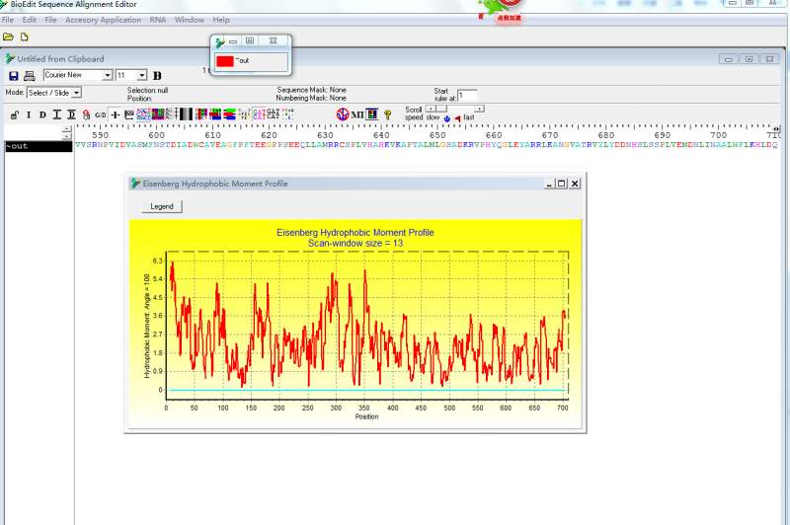Click the MI toolbar icon
Viewport: 790px width, 525px height.
coord(357,114)
